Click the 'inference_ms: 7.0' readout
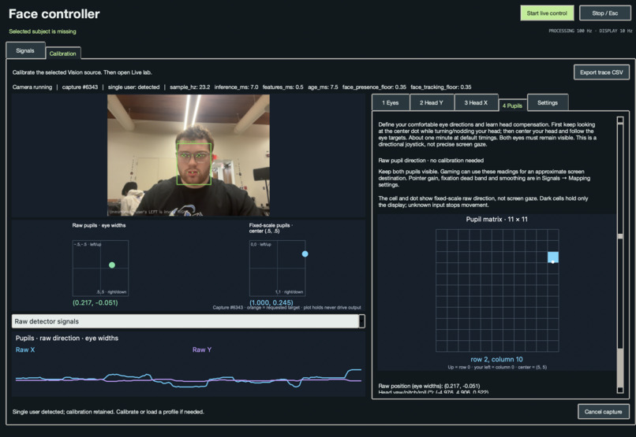The height and width of the screenshot is (437, 636). coord(236,87)
